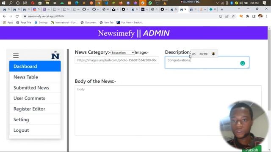
Task: Open the tab search chevron in Chrome
Action: [239, 9]
